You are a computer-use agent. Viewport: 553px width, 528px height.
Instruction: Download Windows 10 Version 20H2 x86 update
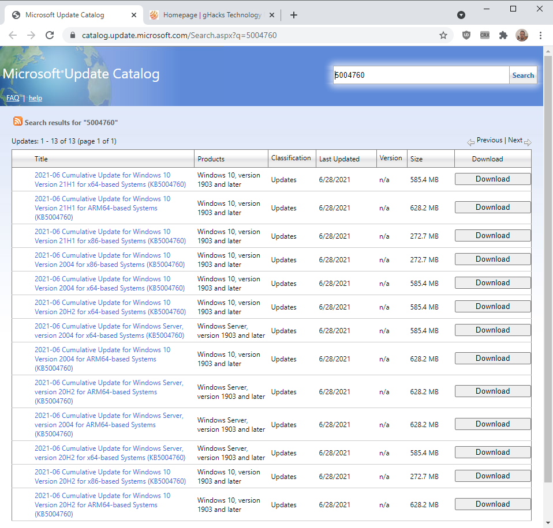tap(493, 476)
